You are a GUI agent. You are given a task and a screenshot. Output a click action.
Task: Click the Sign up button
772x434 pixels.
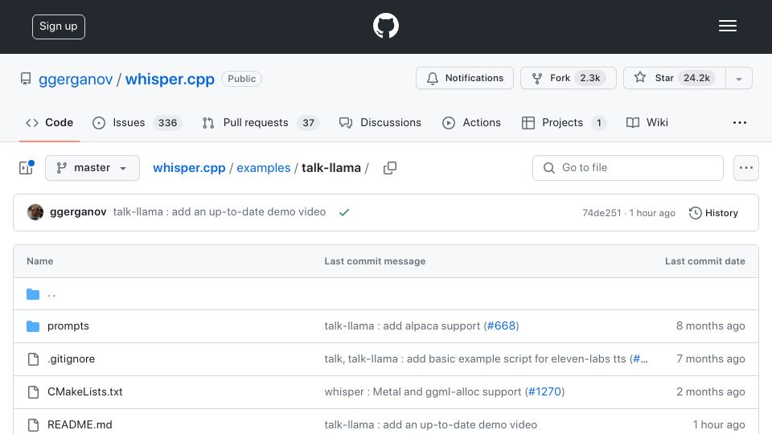[x=59, y=27]
